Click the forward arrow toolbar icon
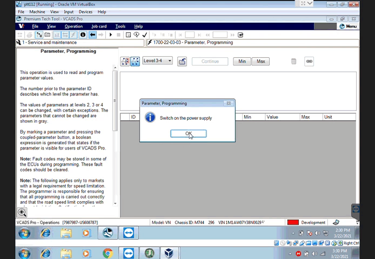 101,35
